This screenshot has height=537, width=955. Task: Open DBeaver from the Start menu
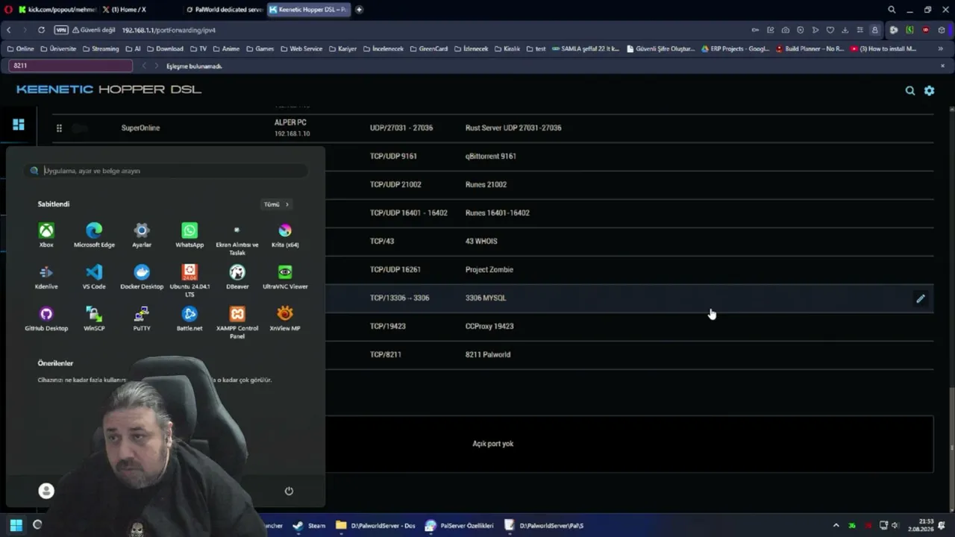pyautogui.click(x=237, y=276)
